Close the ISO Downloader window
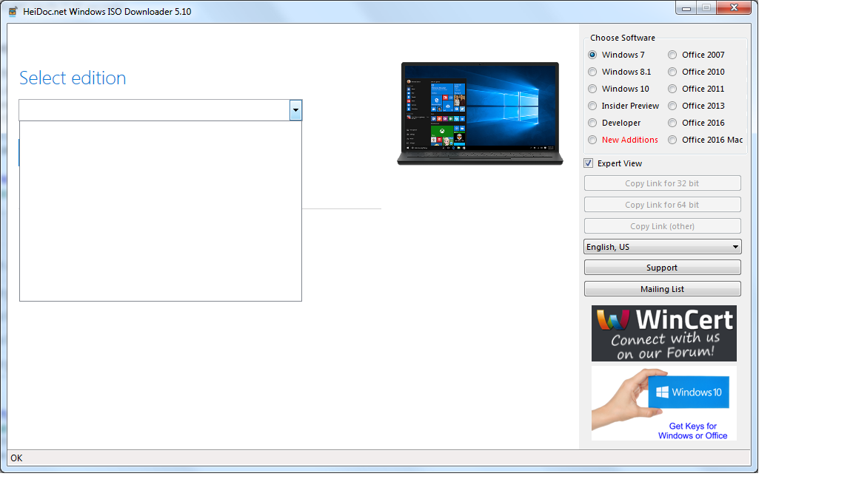 pyautogui.click(x=734, y=7)
